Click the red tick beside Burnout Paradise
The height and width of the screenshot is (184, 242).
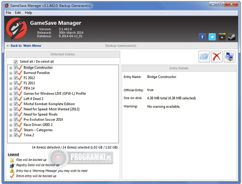(20, 73)
